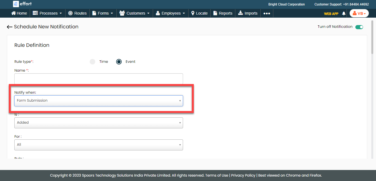
Task: Open more options via the ellipsis icon
Action: pyautogui.click(x=266, y=13)
